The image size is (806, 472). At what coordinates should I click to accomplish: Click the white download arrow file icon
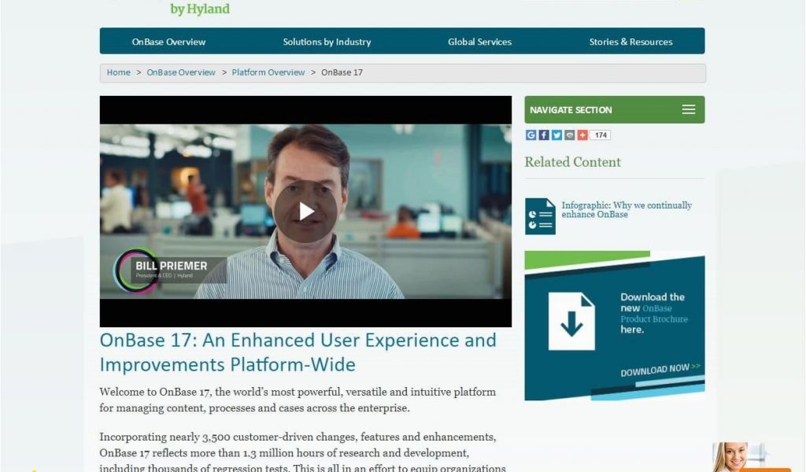pyautogui.click(x=571, y=322)
